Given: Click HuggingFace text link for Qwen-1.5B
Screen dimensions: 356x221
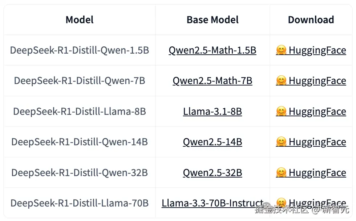Looking at the screenshot, I should 317,50.
